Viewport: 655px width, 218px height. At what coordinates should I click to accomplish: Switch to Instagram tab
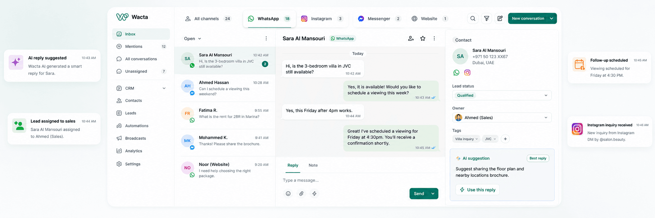pyautogui.click(x=322, y=19)
